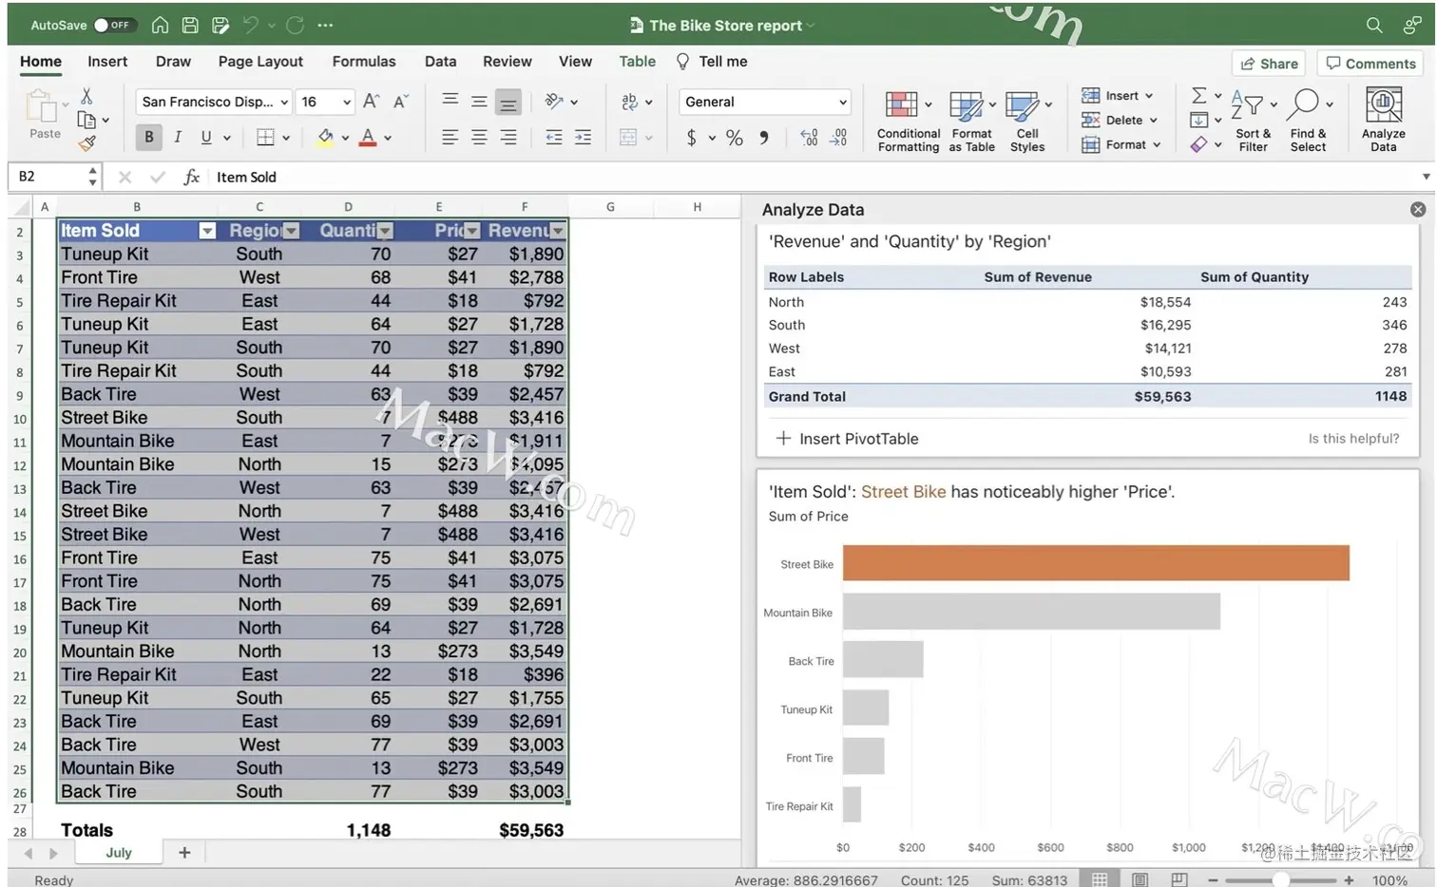Screen dimensions: 1437x887
Task: Open Cell Styles gallery
Action: coord(1027,121)
